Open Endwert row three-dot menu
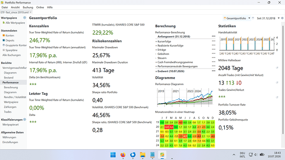The width and height of the screenshot is (285, 160). (x=214, y=71)
